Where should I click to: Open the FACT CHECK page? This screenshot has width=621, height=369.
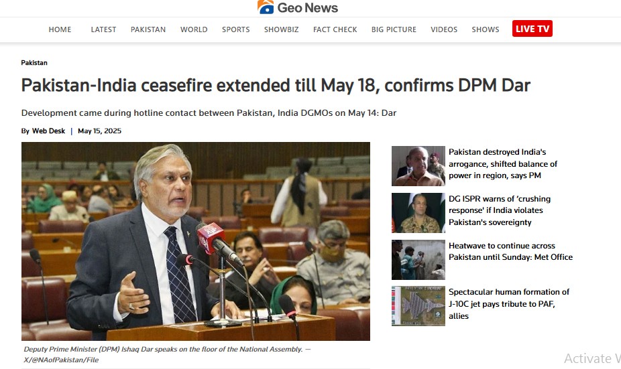click(335, 29)
